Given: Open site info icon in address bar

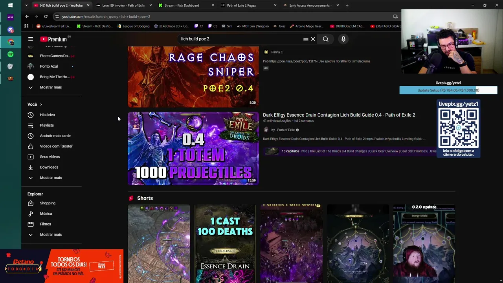Looking at the screenshot, I should click(57, 17).
